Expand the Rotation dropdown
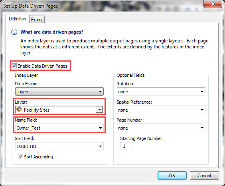This screenshot has height=186, width=225. [x=161, y=92]
